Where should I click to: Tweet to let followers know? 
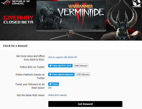click(x=54, y=84)
